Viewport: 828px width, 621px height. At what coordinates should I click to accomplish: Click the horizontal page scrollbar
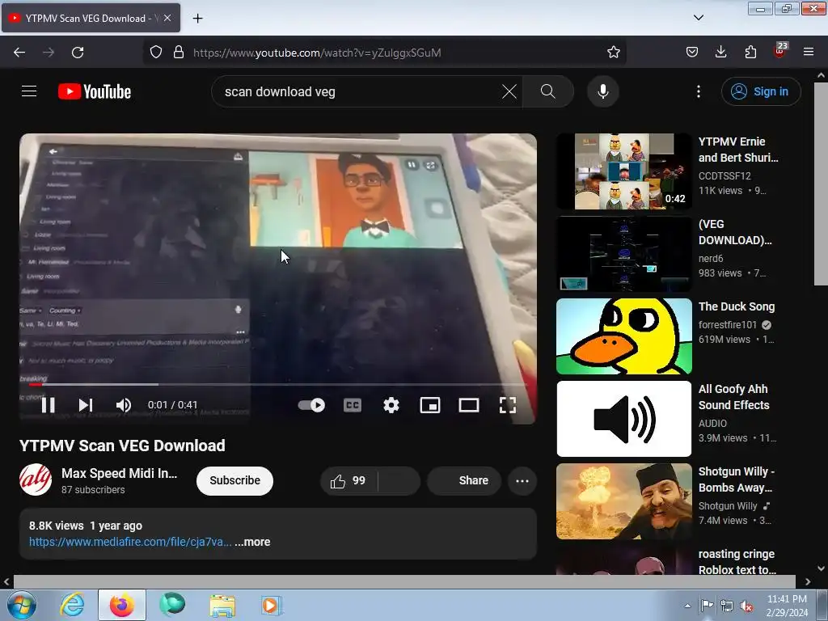pos(405,581)
